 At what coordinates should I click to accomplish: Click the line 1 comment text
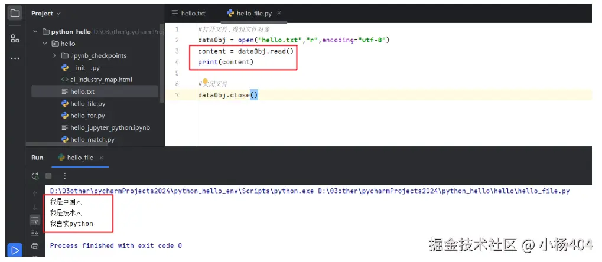click(x=234, y=30)
